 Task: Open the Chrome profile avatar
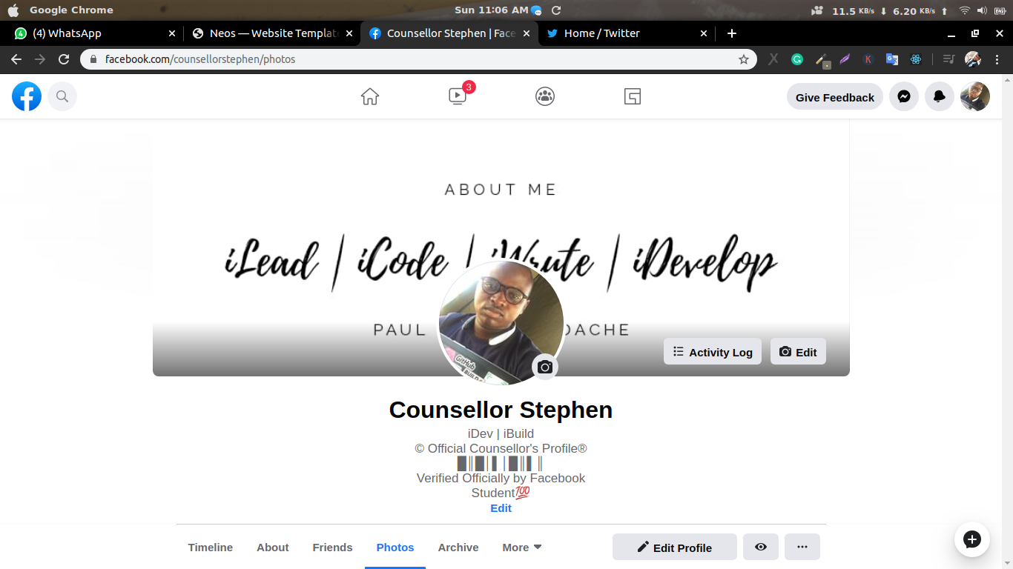coord(973,59)
